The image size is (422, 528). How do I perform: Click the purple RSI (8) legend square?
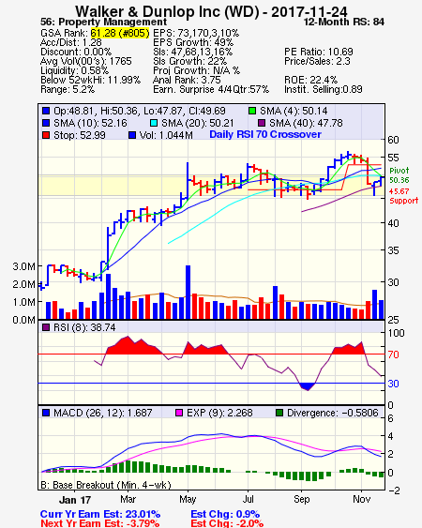[x=46, y=327]
